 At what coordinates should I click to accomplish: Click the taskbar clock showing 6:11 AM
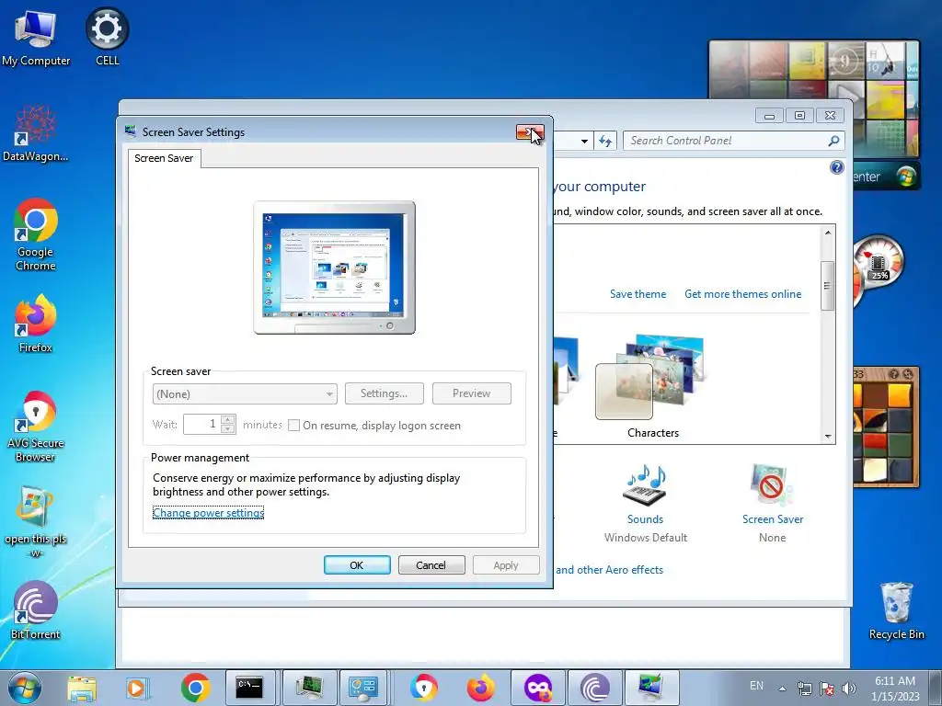[895, 688]
